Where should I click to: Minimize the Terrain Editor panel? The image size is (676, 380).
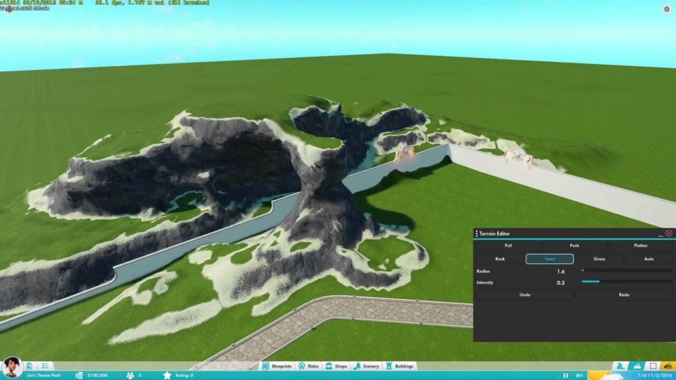click(659, 234)
